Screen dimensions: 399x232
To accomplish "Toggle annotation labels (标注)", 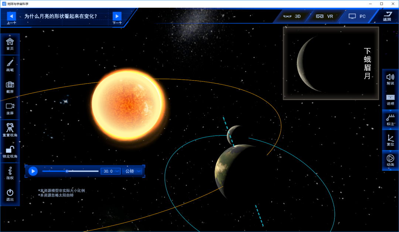I will pyautogui.click(x=391, y=120).
